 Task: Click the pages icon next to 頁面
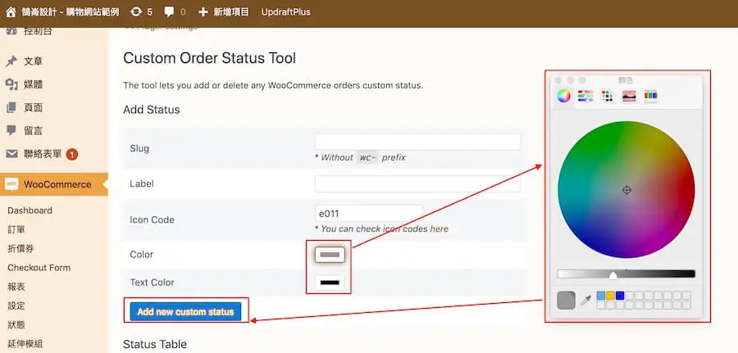pos(11,107)
